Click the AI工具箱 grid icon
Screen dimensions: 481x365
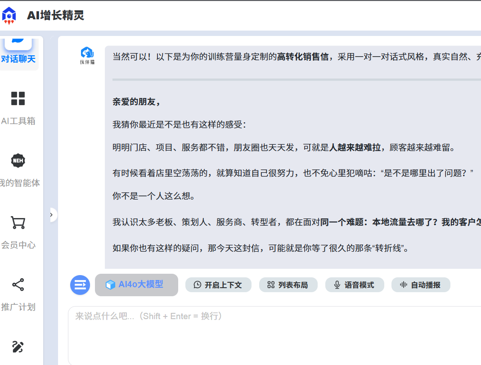click(x=18, y=98)
